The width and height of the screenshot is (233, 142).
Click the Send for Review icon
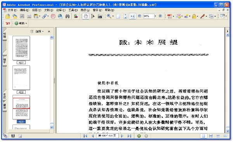[186, 16]
